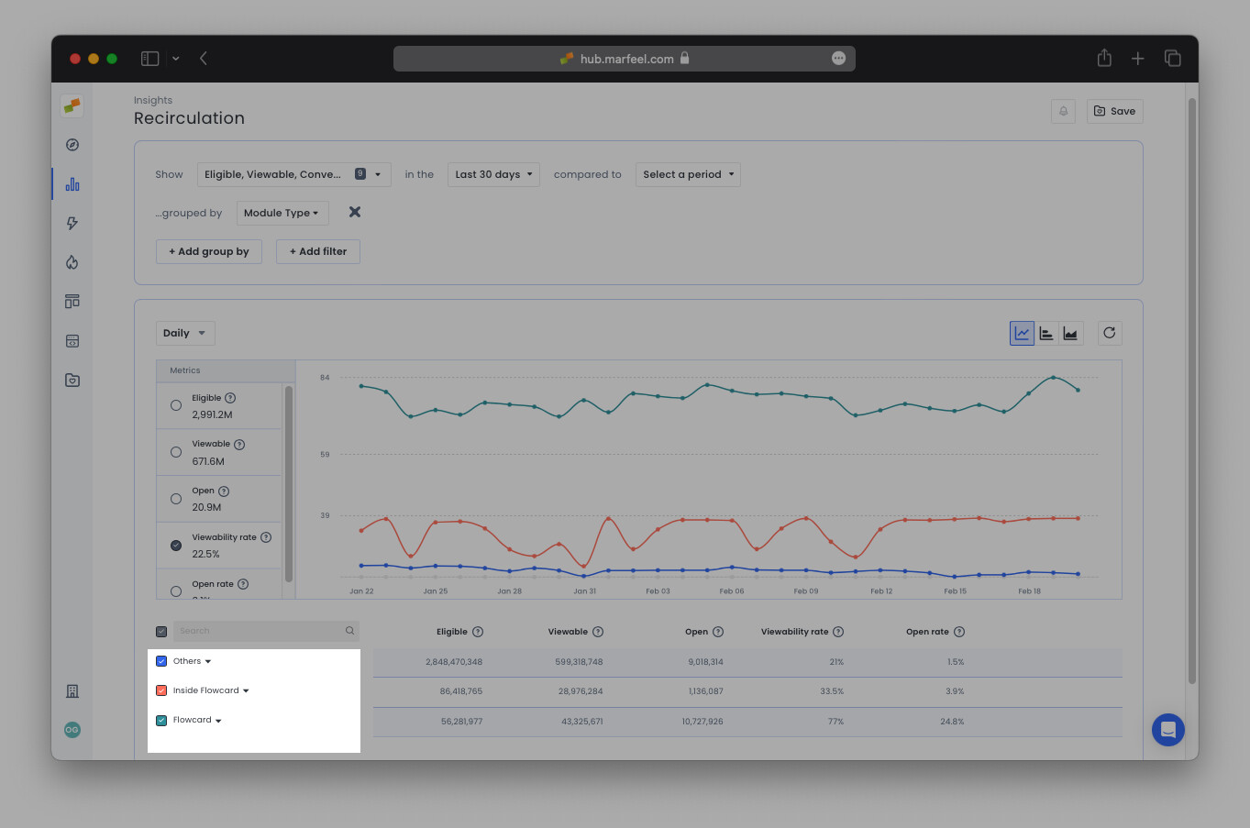The image size is (1250, 828).
Task: Open the flame Trending icon in the sidebar
Action: click(x=72, y=262)
